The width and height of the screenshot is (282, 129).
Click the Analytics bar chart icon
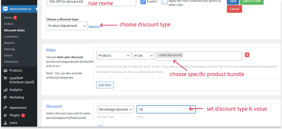(5, 90)
